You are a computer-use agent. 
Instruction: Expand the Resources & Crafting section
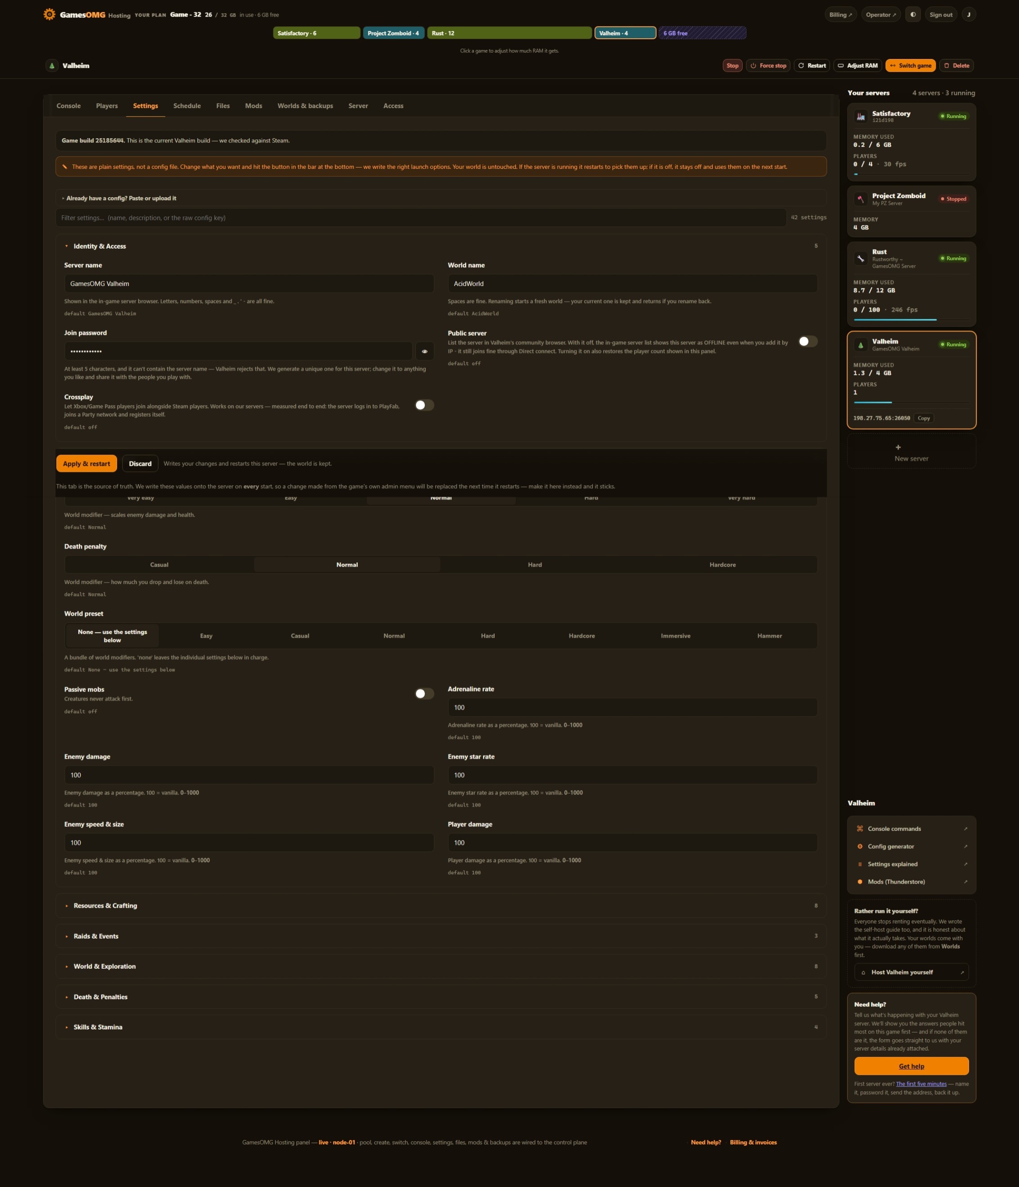pos(441,906)
